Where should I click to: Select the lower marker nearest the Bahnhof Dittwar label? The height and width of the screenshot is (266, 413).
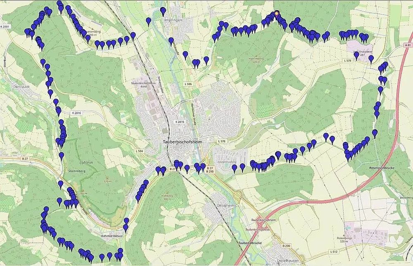pos(126,228)
